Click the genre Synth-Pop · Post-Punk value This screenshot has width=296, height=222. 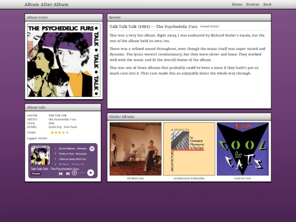[x=62, y=127]
